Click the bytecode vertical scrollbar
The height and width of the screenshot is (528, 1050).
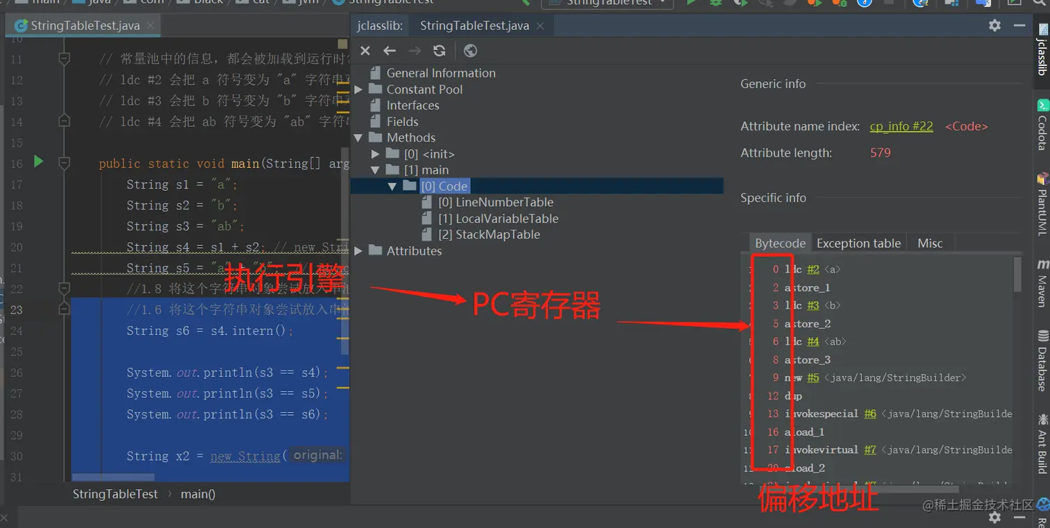pyautogui.click(x=1017, y=274)
